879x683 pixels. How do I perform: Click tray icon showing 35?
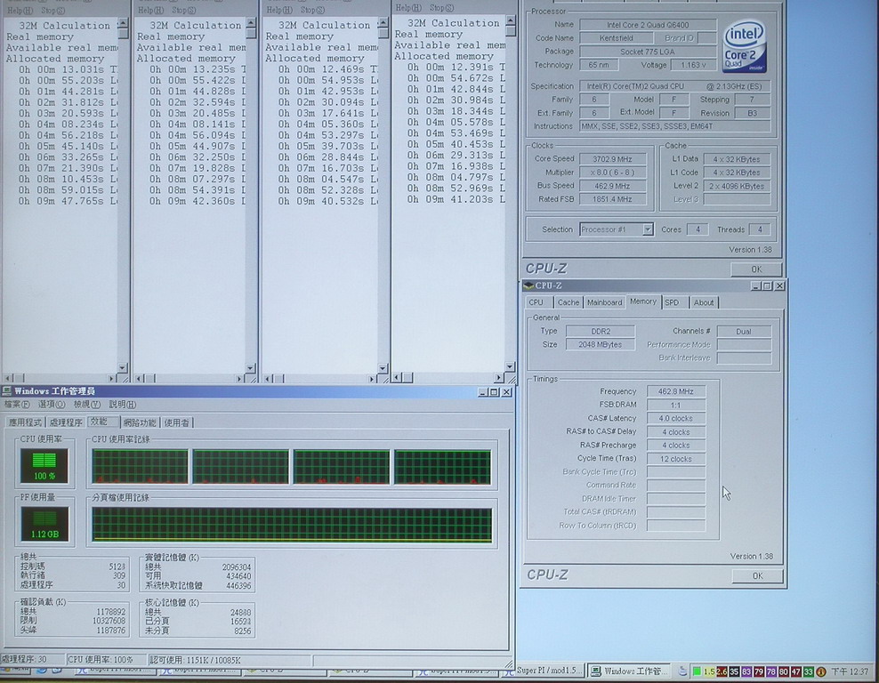[x=734, y=671]
